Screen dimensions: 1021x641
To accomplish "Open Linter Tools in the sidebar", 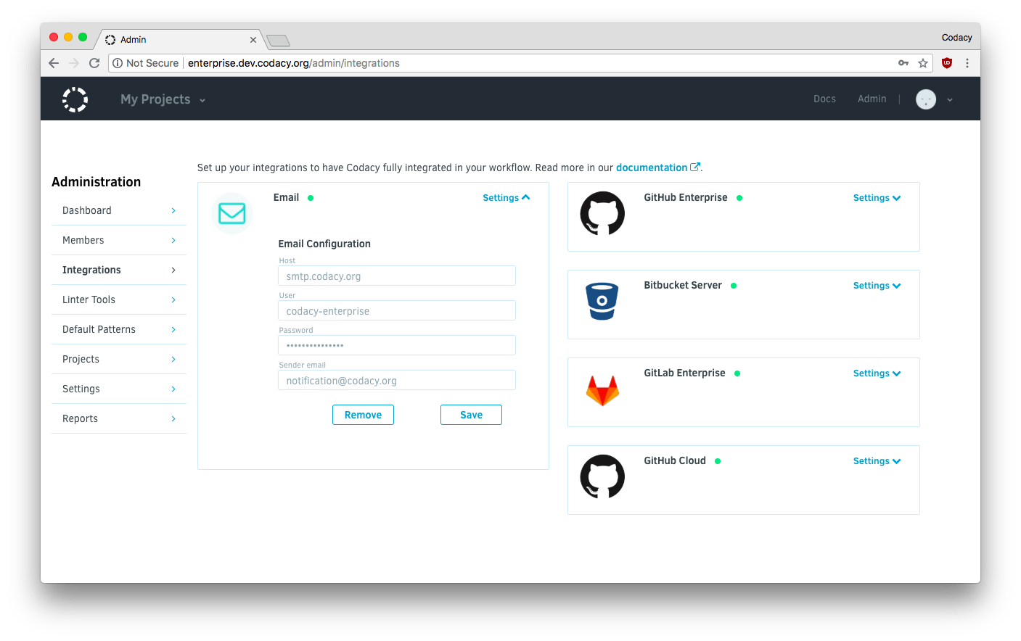I will pyautogui.click(x=119, y=299).
